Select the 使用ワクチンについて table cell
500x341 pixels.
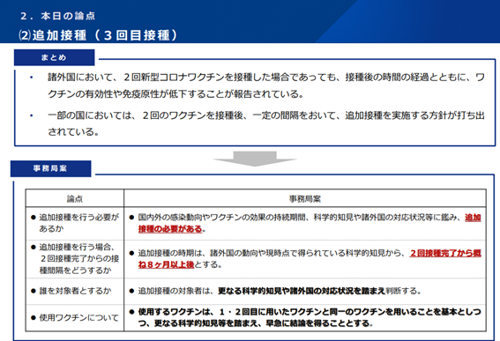click(75, 318)
